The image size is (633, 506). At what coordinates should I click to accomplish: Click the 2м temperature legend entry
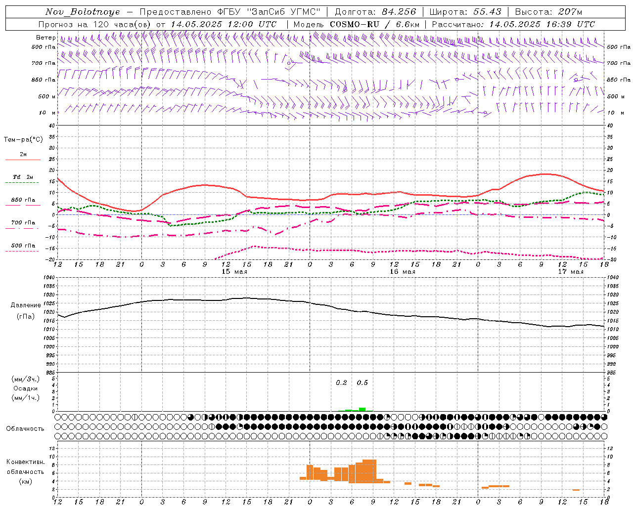[23, 154]
